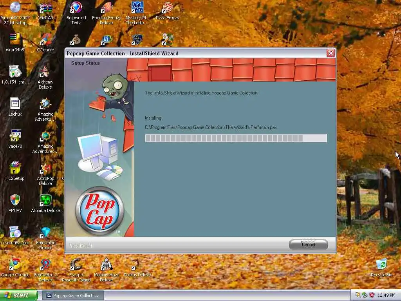This screenshot has height=301, width=401.
Task: Open Virtual RC 2007 32 bit setup icon
Action: [x=15, y=13]
